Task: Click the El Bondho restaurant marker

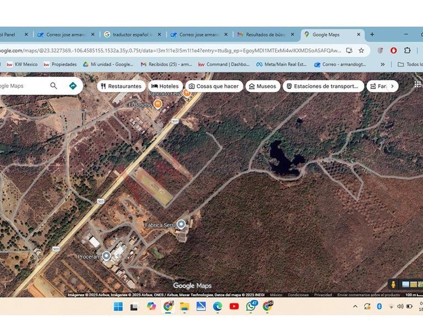Action: pyautogui.click(x=158, y=105)
